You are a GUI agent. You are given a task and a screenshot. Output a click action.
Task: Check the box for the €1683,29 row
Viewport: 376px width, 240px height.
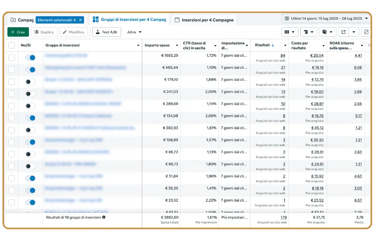click(12, 58)
